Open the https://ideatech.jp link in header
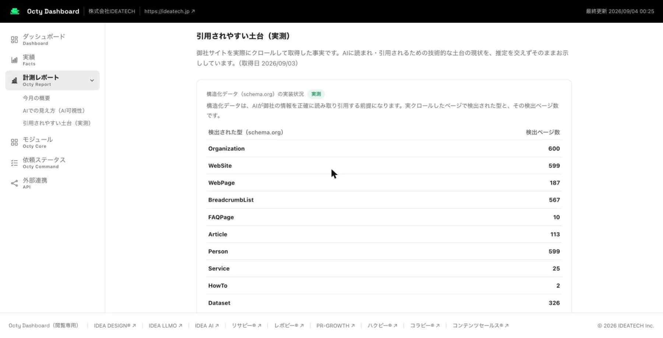663x338 pixels. 169,11
